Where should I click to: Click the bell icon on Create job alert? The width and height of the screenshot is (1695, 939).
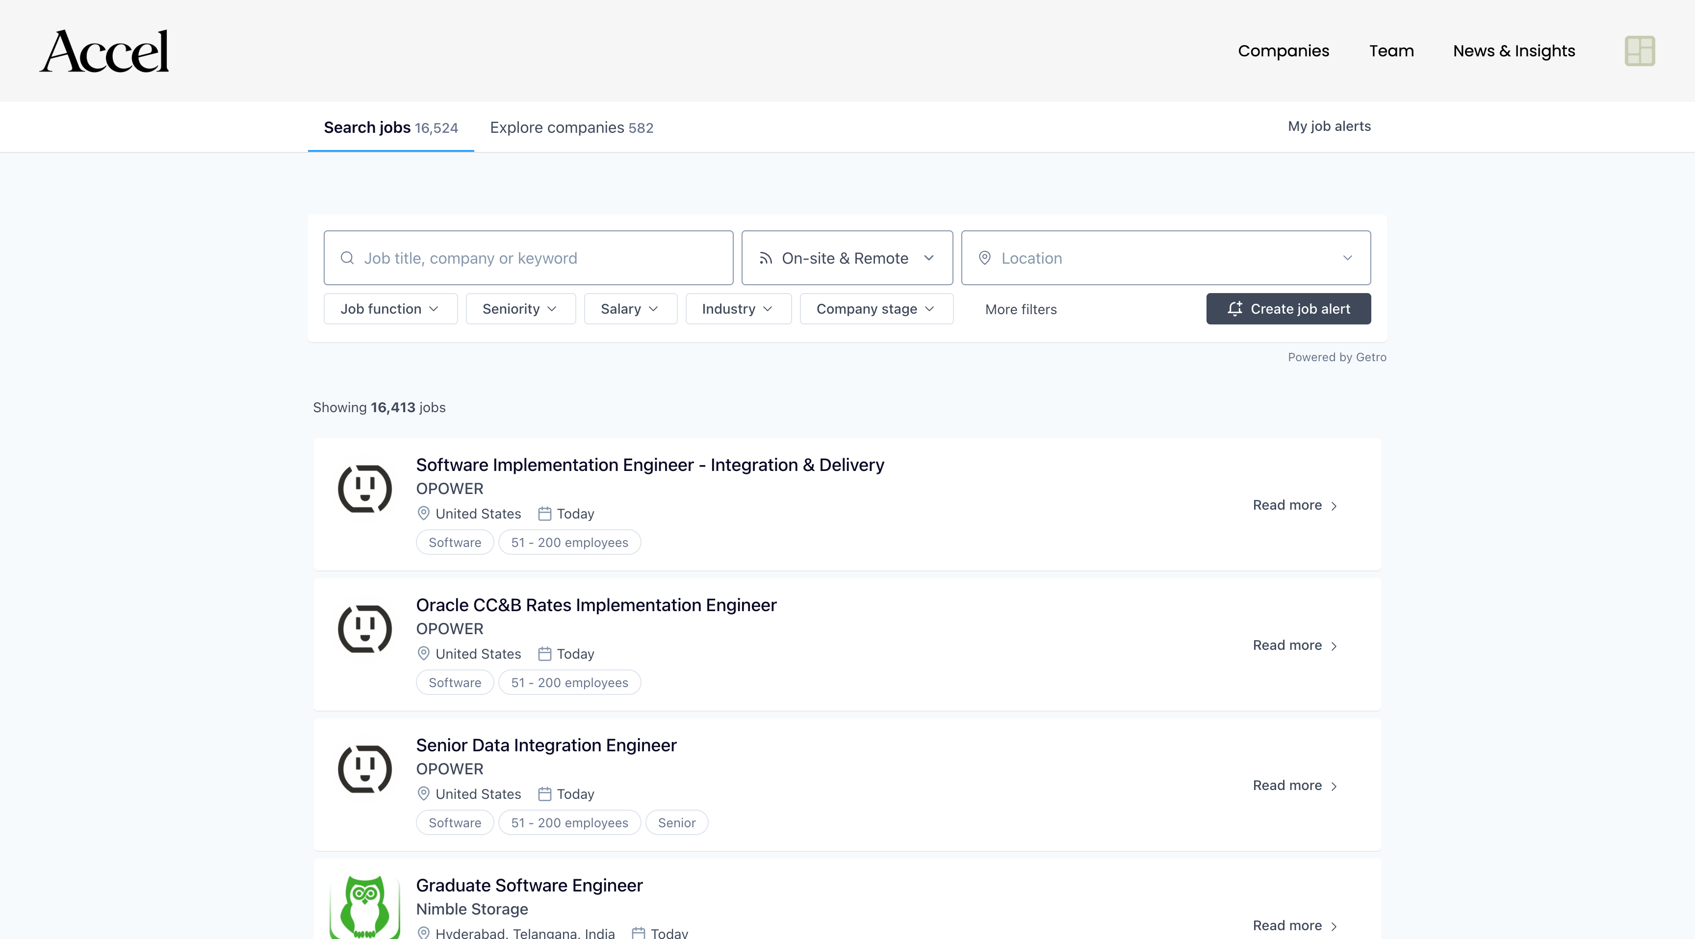[x=1234, y=308]
